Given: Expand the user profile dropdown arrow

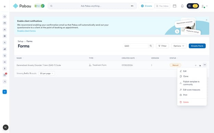Looking at the screenshot, I should 207,6.
